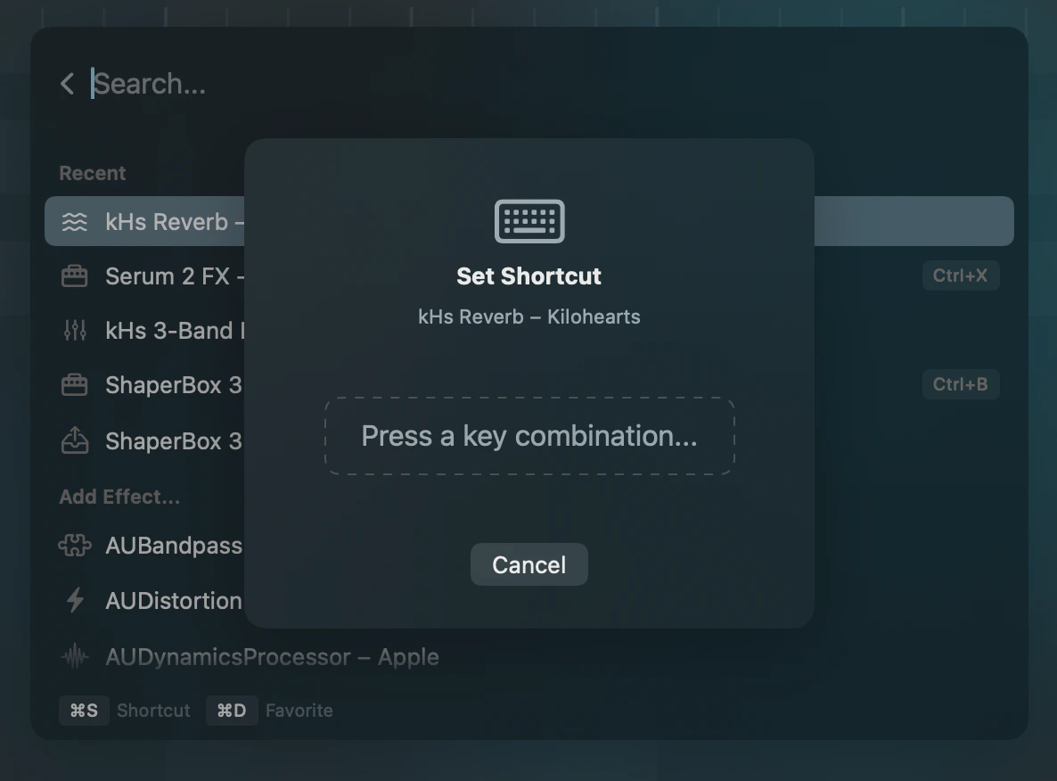Click the kHs Reverb – Kilohearts subtitle
The height and width of the screenshot is (781, 1057).
point(529,317)
